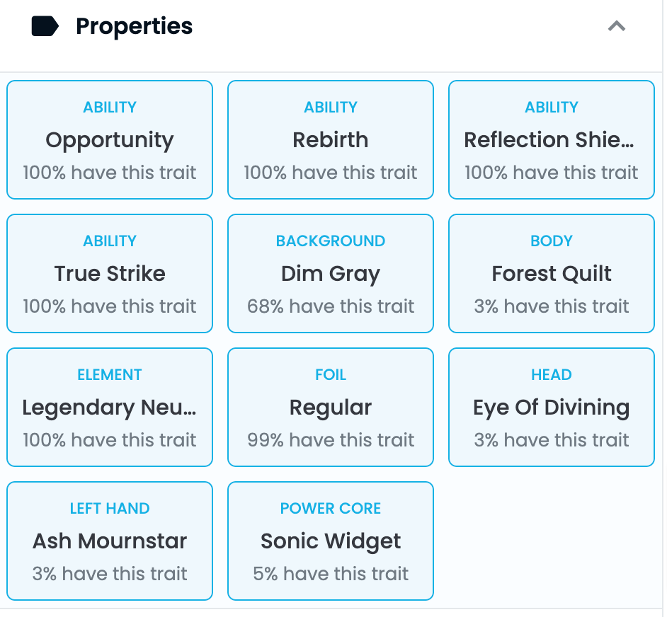
Task: Open the Rebirth ability trait card
Action: tap(332, 140)
